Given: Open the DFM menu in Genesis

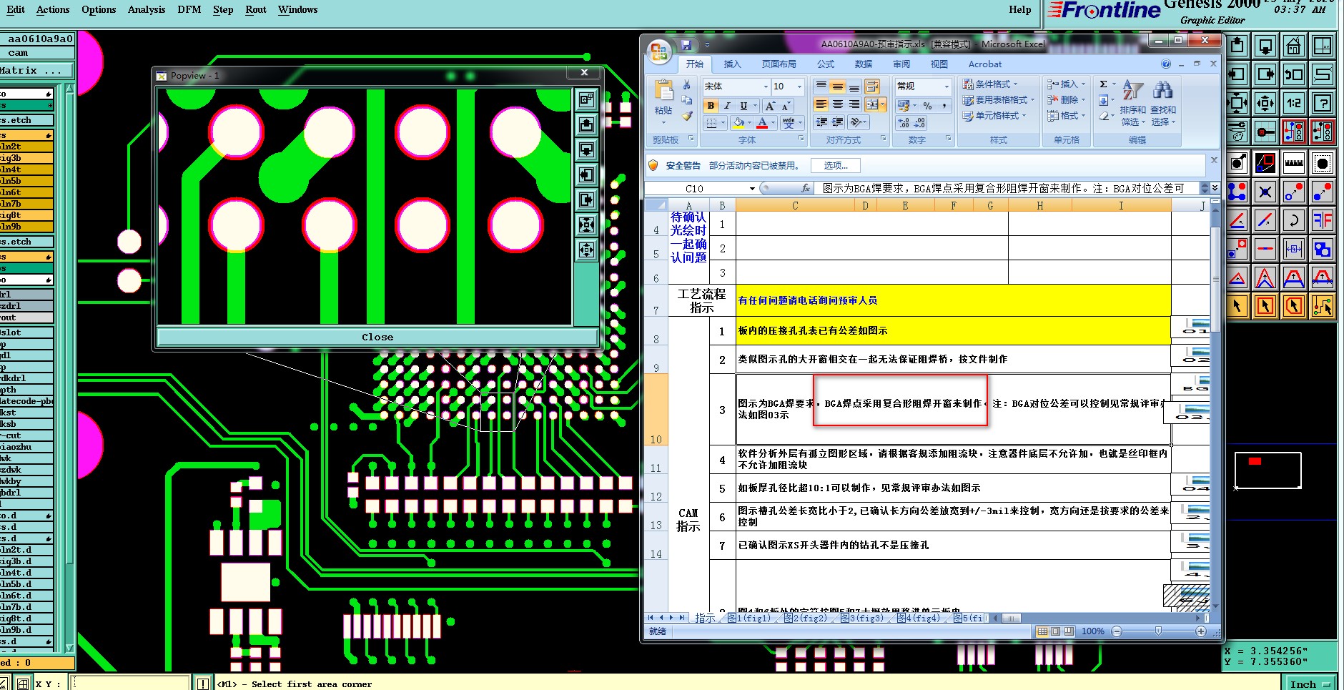Looking at the screenshot, I should coord(189,9).
